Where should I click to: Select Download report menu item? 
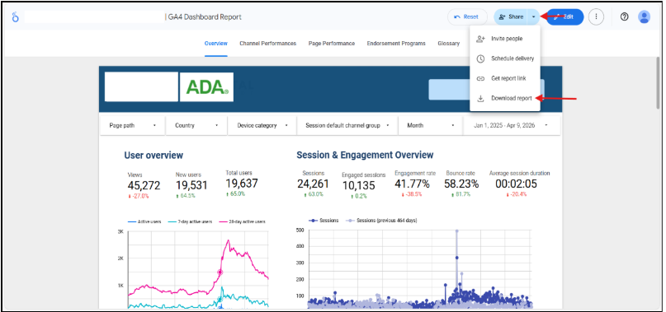505,98
